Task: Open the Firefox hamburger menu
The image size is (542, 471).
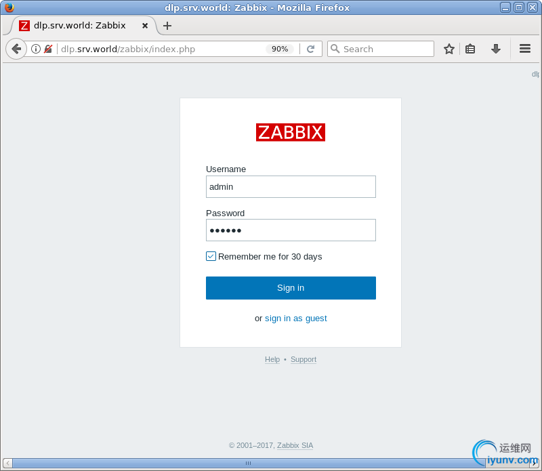Action: click(524, 49)
